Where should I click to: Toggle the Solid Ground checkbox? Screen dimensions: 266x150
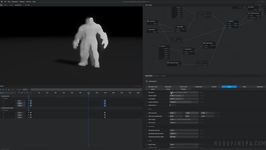[x=170, y=105]
